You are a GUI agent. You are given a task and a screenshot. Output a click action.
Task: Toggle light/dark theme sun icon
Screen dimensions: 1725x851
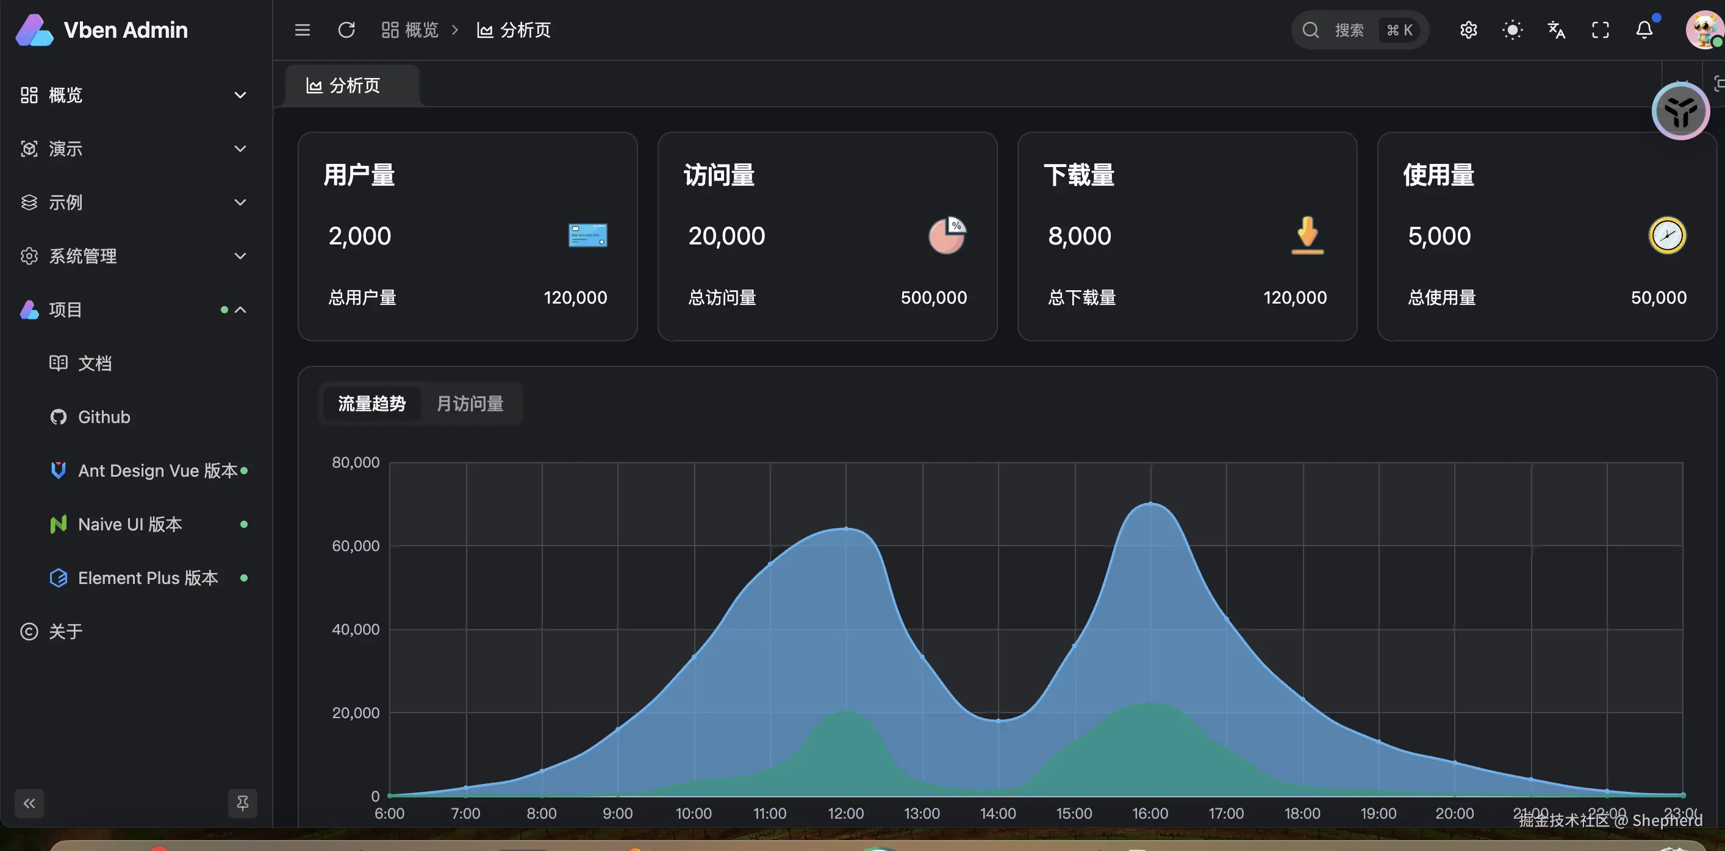(1512, 30)
